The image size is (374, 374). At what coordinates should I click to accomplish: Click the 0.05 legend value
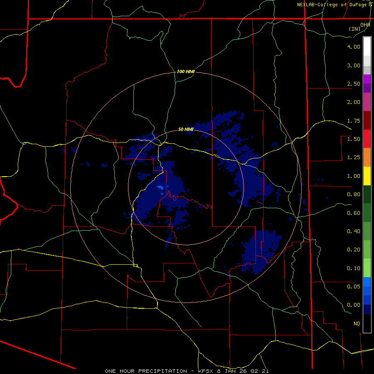(x=354, y=286)
